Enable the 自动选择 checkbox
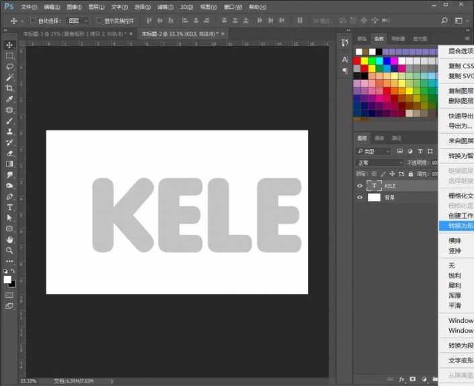 [x=34, y=20]
